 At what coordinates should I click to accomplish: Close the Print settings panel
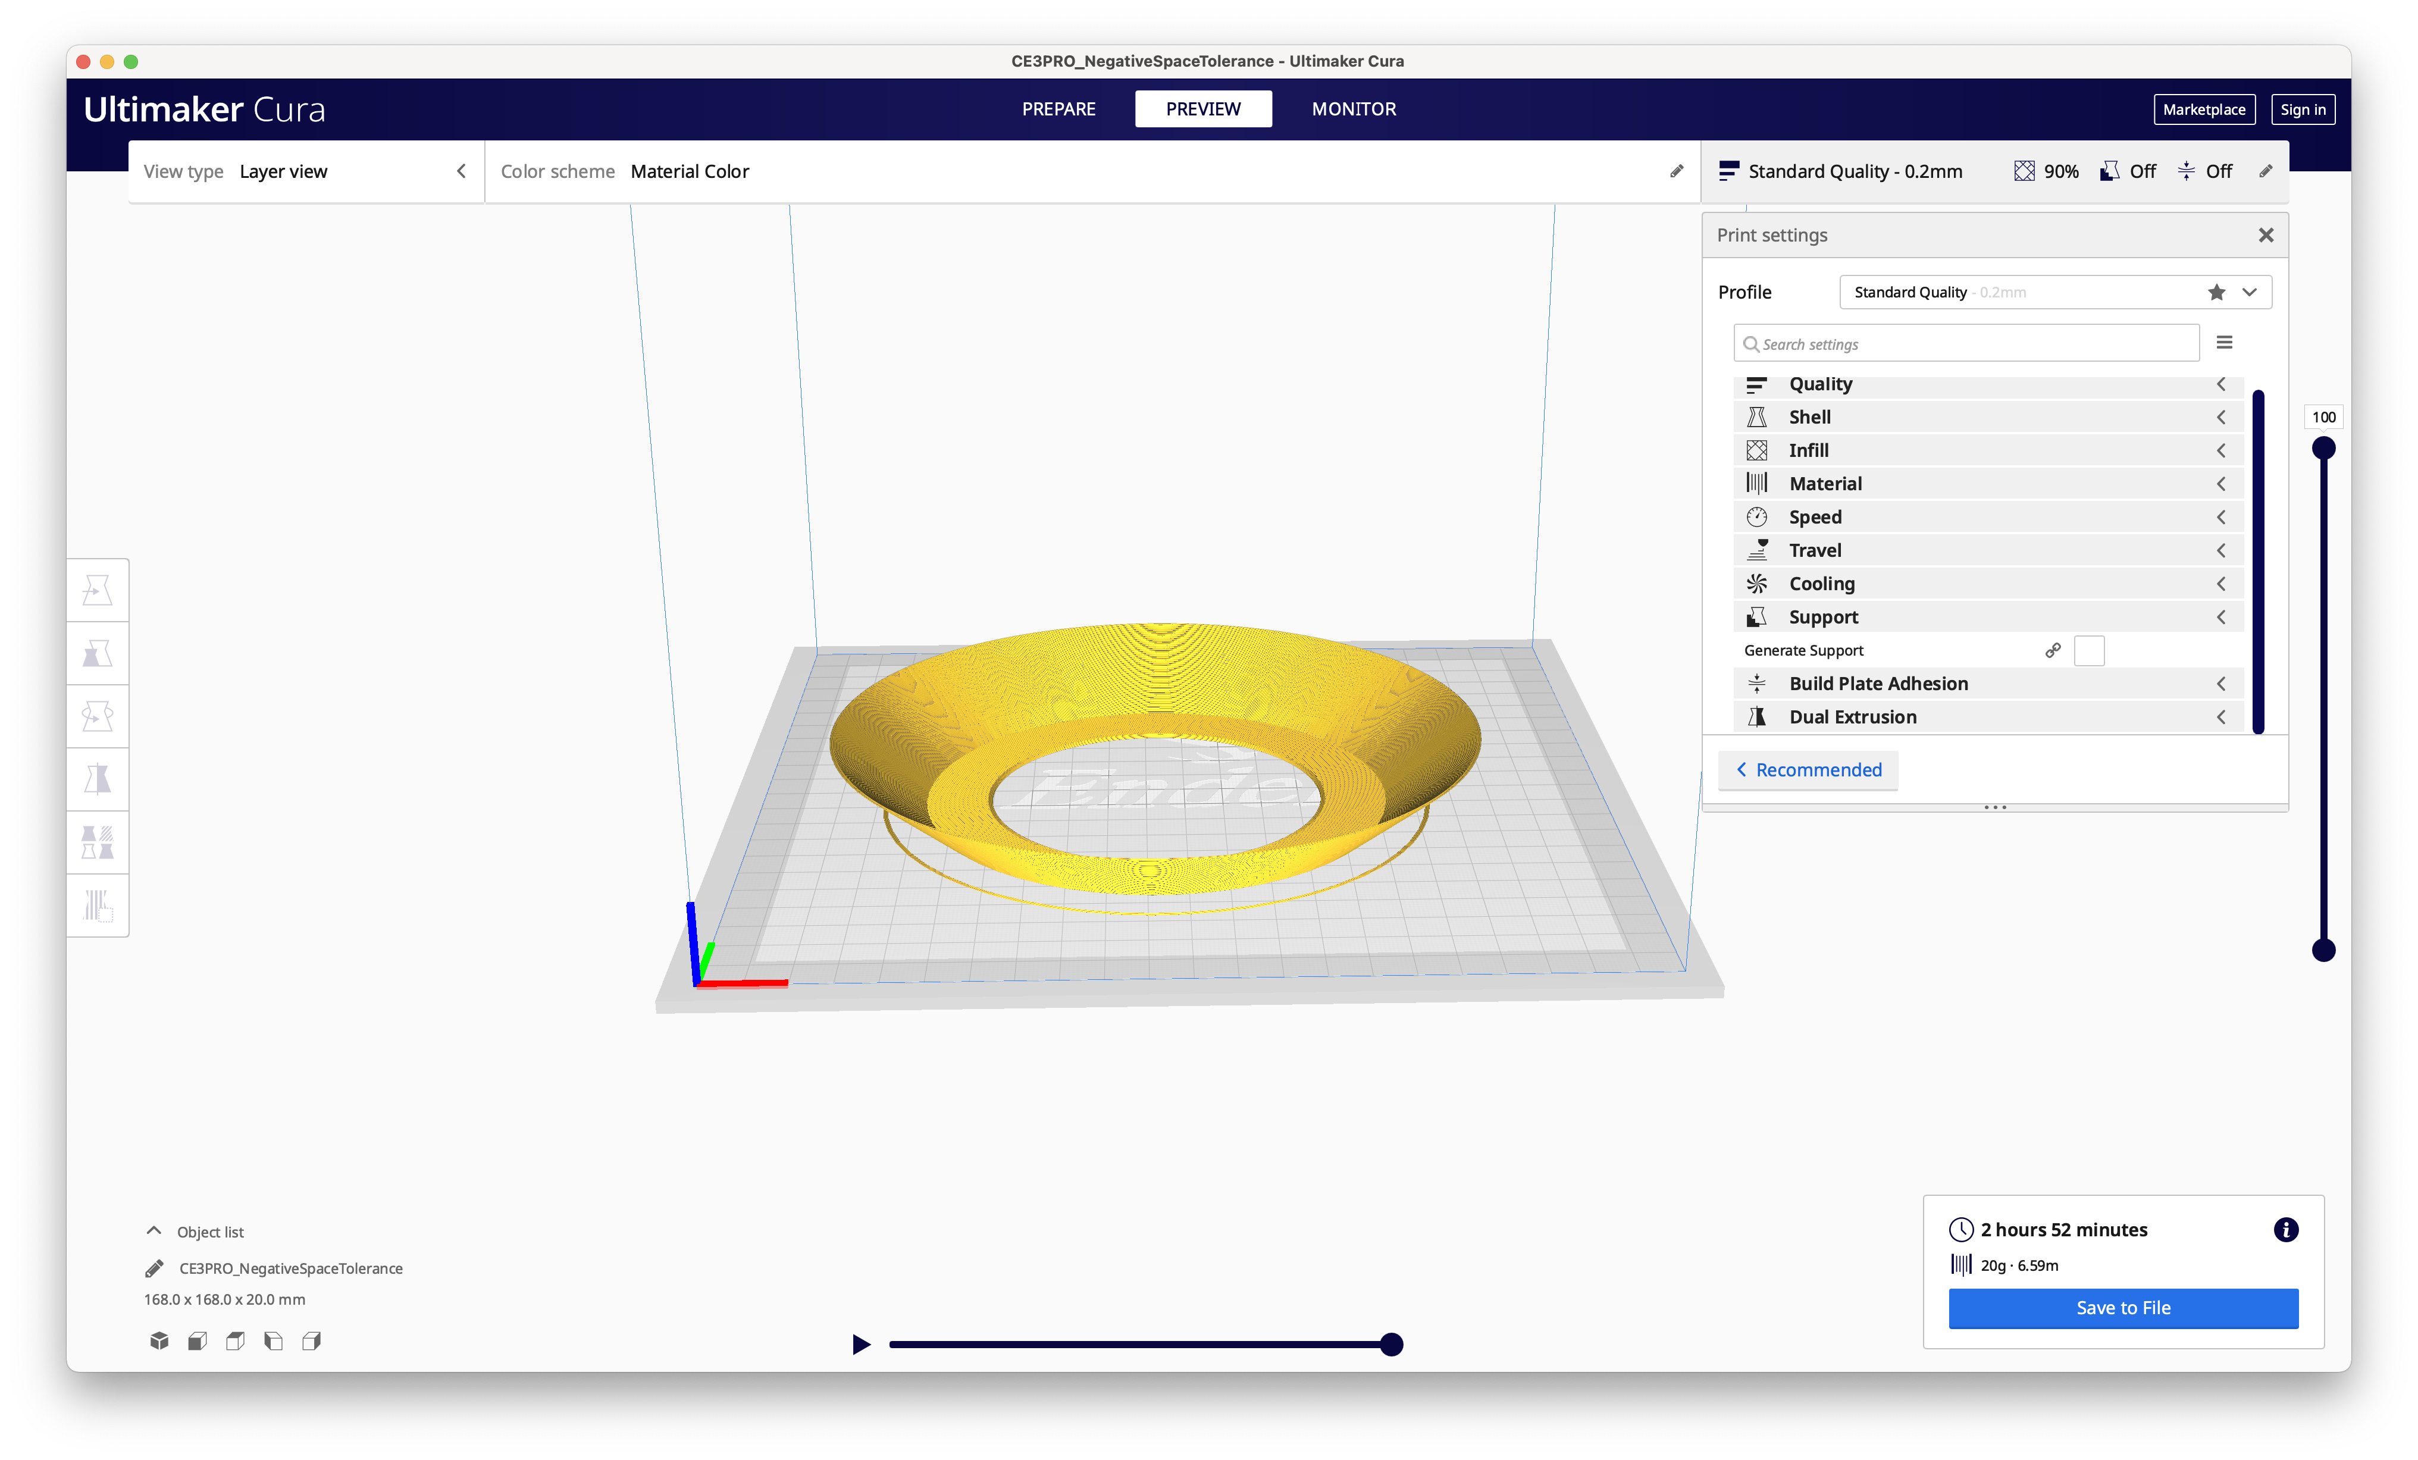(2265, 236)
